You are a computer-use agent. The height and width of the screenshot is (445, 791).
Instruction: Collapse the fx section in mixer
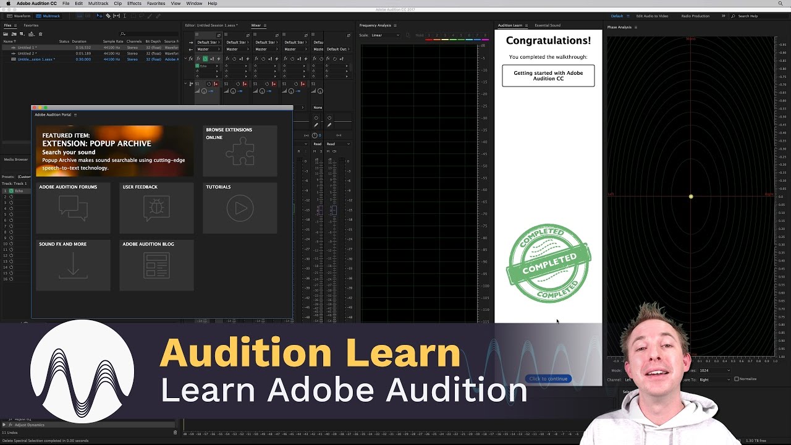click(185, 59)
